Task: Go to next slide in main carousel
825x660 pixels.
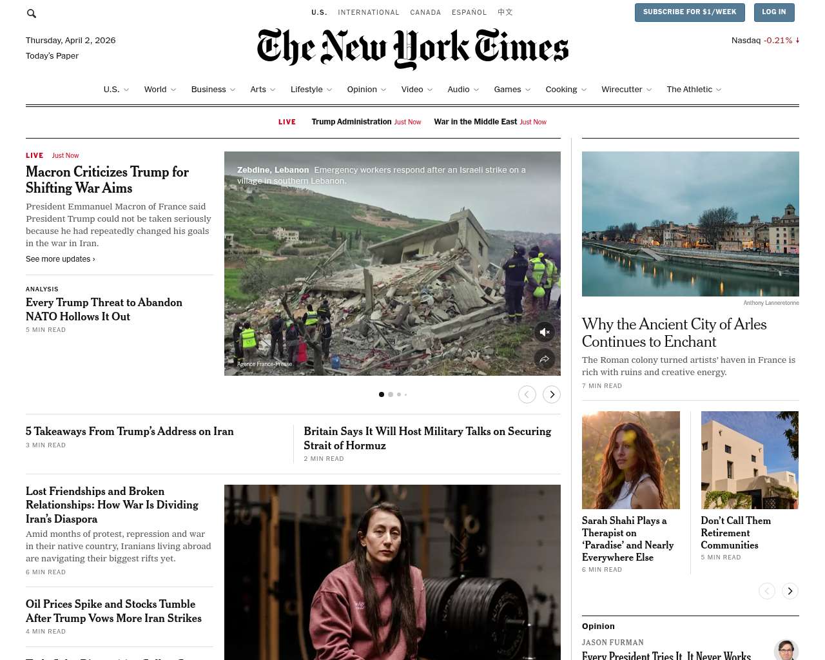Action: (x=552, y=394)
